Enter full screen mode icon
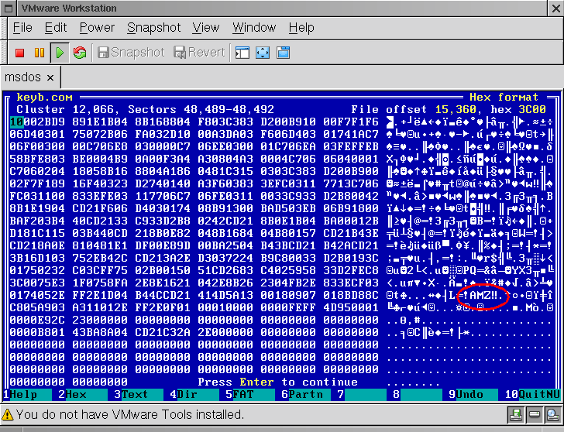564x432 pixels. tap(263, 53)
